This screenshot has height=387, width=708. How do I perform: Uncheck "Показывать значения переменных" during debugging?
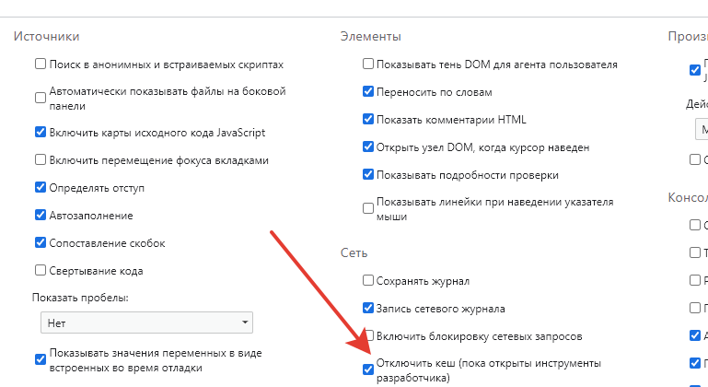[x=41, y=359]
